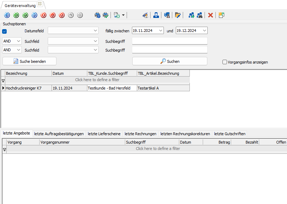Open the folder with pencil icon
The height and width of the screenshot is (204, 287).
coord(178,15)
